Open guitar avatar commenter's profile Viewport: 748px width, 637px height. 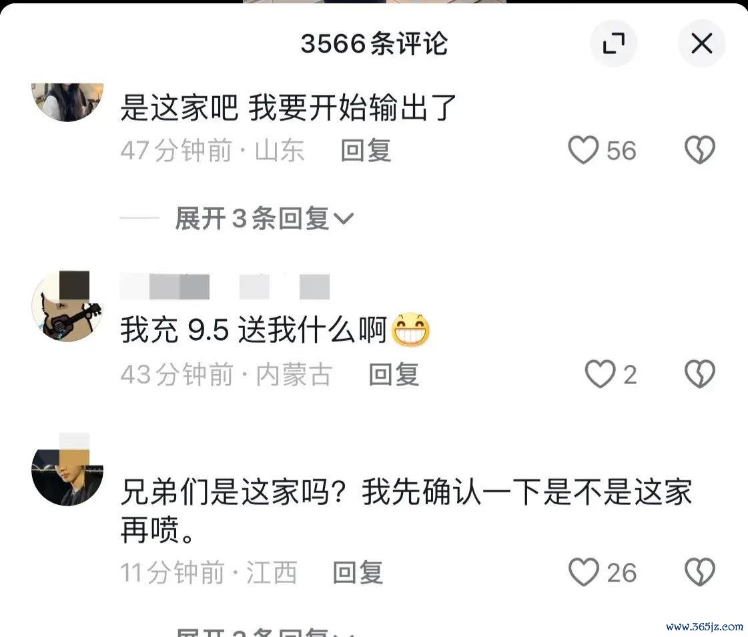pos(67,306)
